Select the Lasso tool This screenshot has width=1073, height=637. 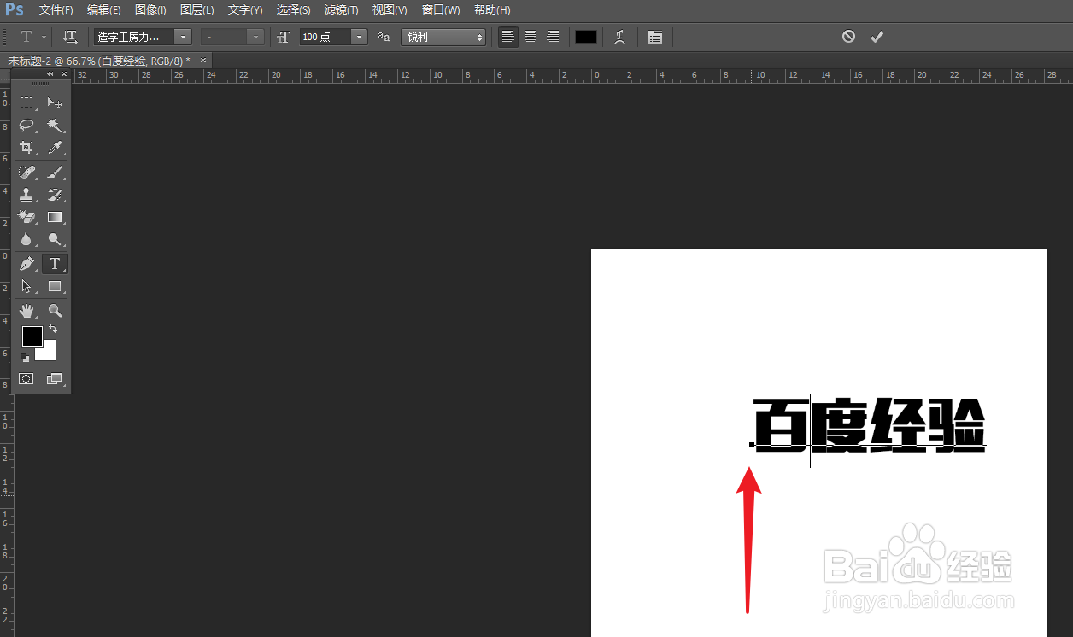pos(27,126)
